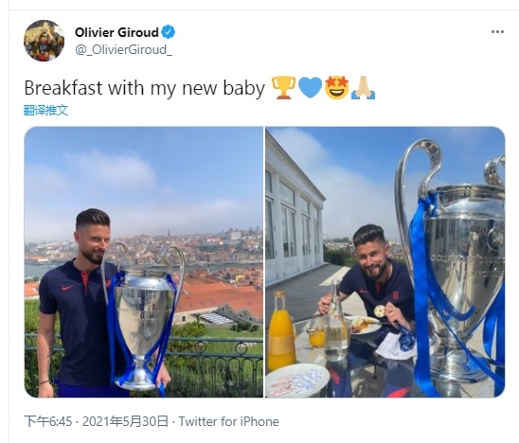519x443 pixels.
Task: Open the tweet's three-dot more menu
Action: point(497,32)
